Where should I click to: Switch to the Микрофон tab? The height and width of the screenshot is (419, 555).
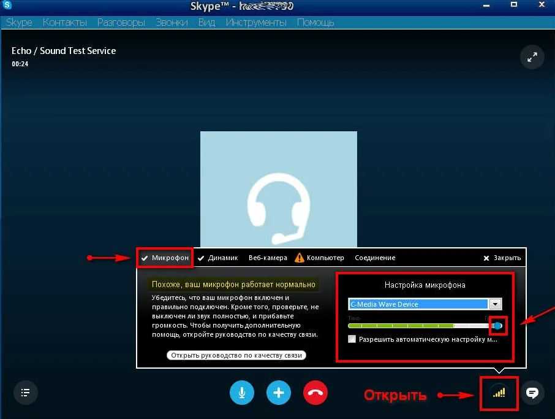pos(165,258)
